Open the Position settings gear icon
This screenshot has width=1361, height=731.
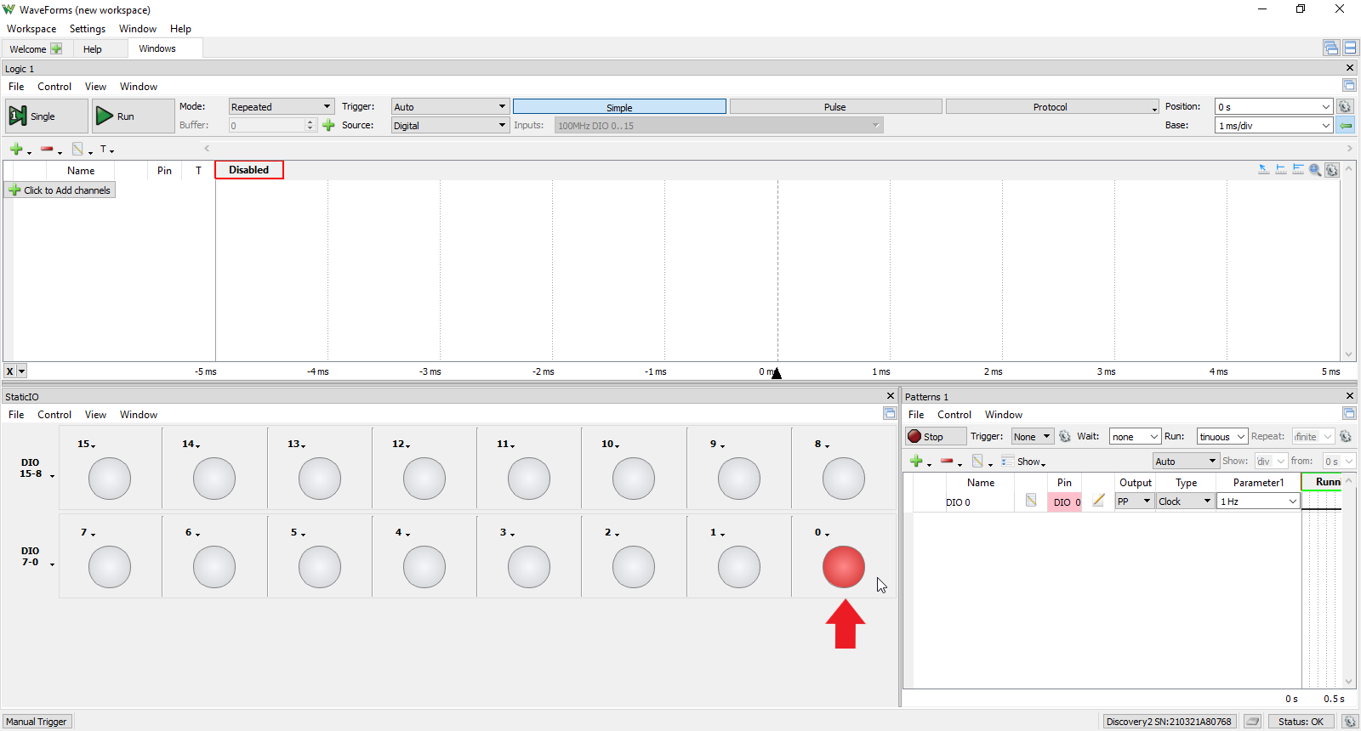pyautogui.click(x=1345, y=107)
